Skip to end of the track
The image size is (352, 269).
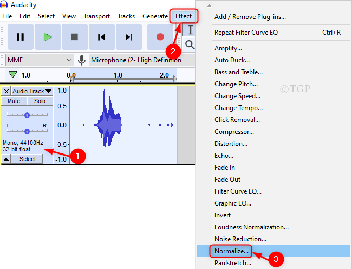[x=129, y=37]
